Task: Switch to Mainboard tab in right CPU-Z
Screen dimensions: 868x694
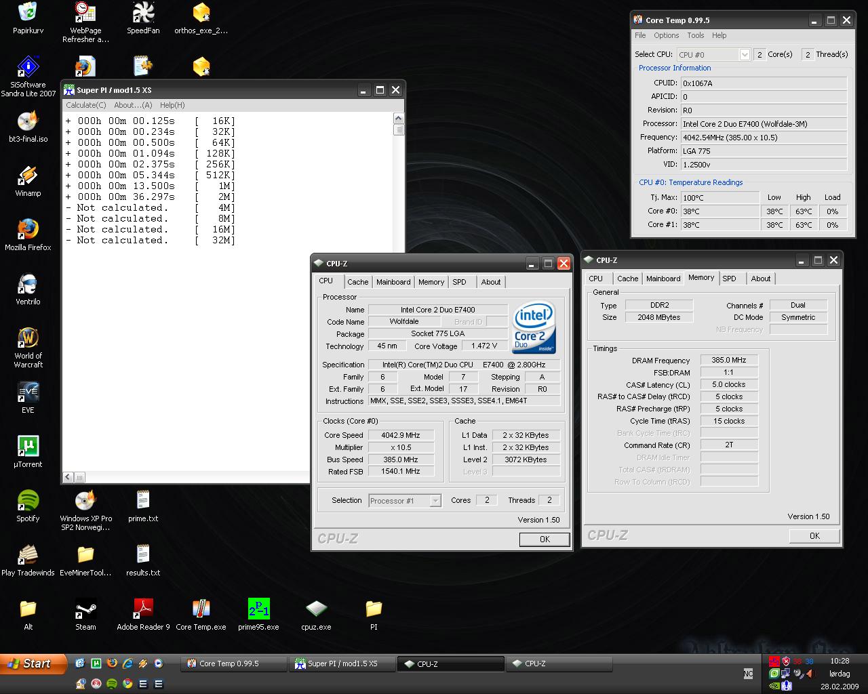Action: pyautogui.click(x=663, y=279)
